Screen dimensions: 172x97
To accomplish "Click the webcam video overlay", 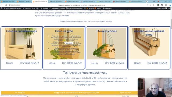I will pos(155,87).
